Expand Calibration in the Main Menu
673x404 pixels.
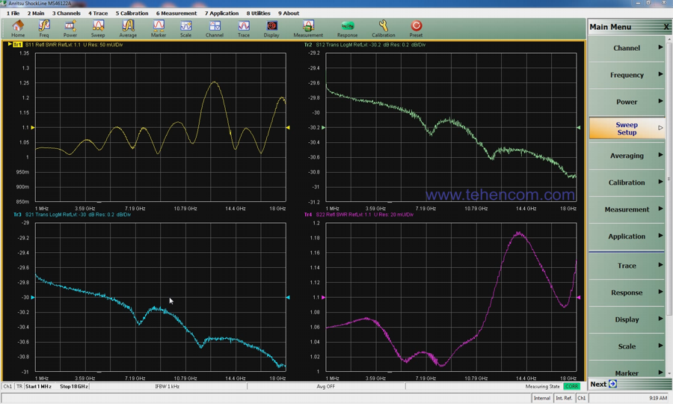(627, 183)
